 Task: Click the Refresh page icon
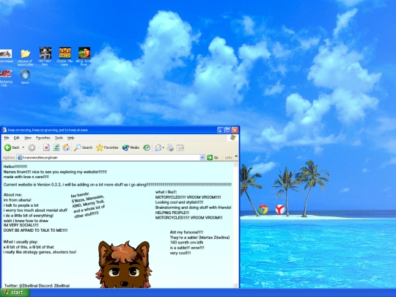tap(56, 147)
